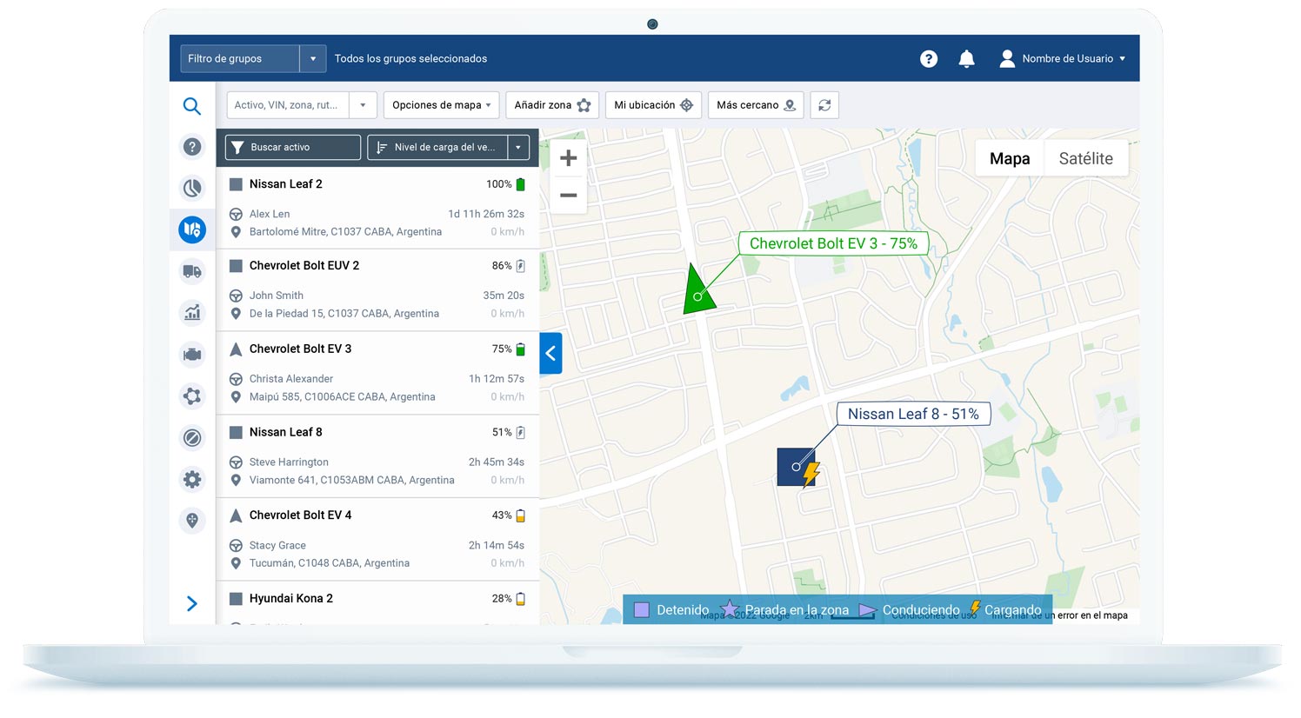
Task: Click driver name Stacy Grace
Action: tap(277, 546)
